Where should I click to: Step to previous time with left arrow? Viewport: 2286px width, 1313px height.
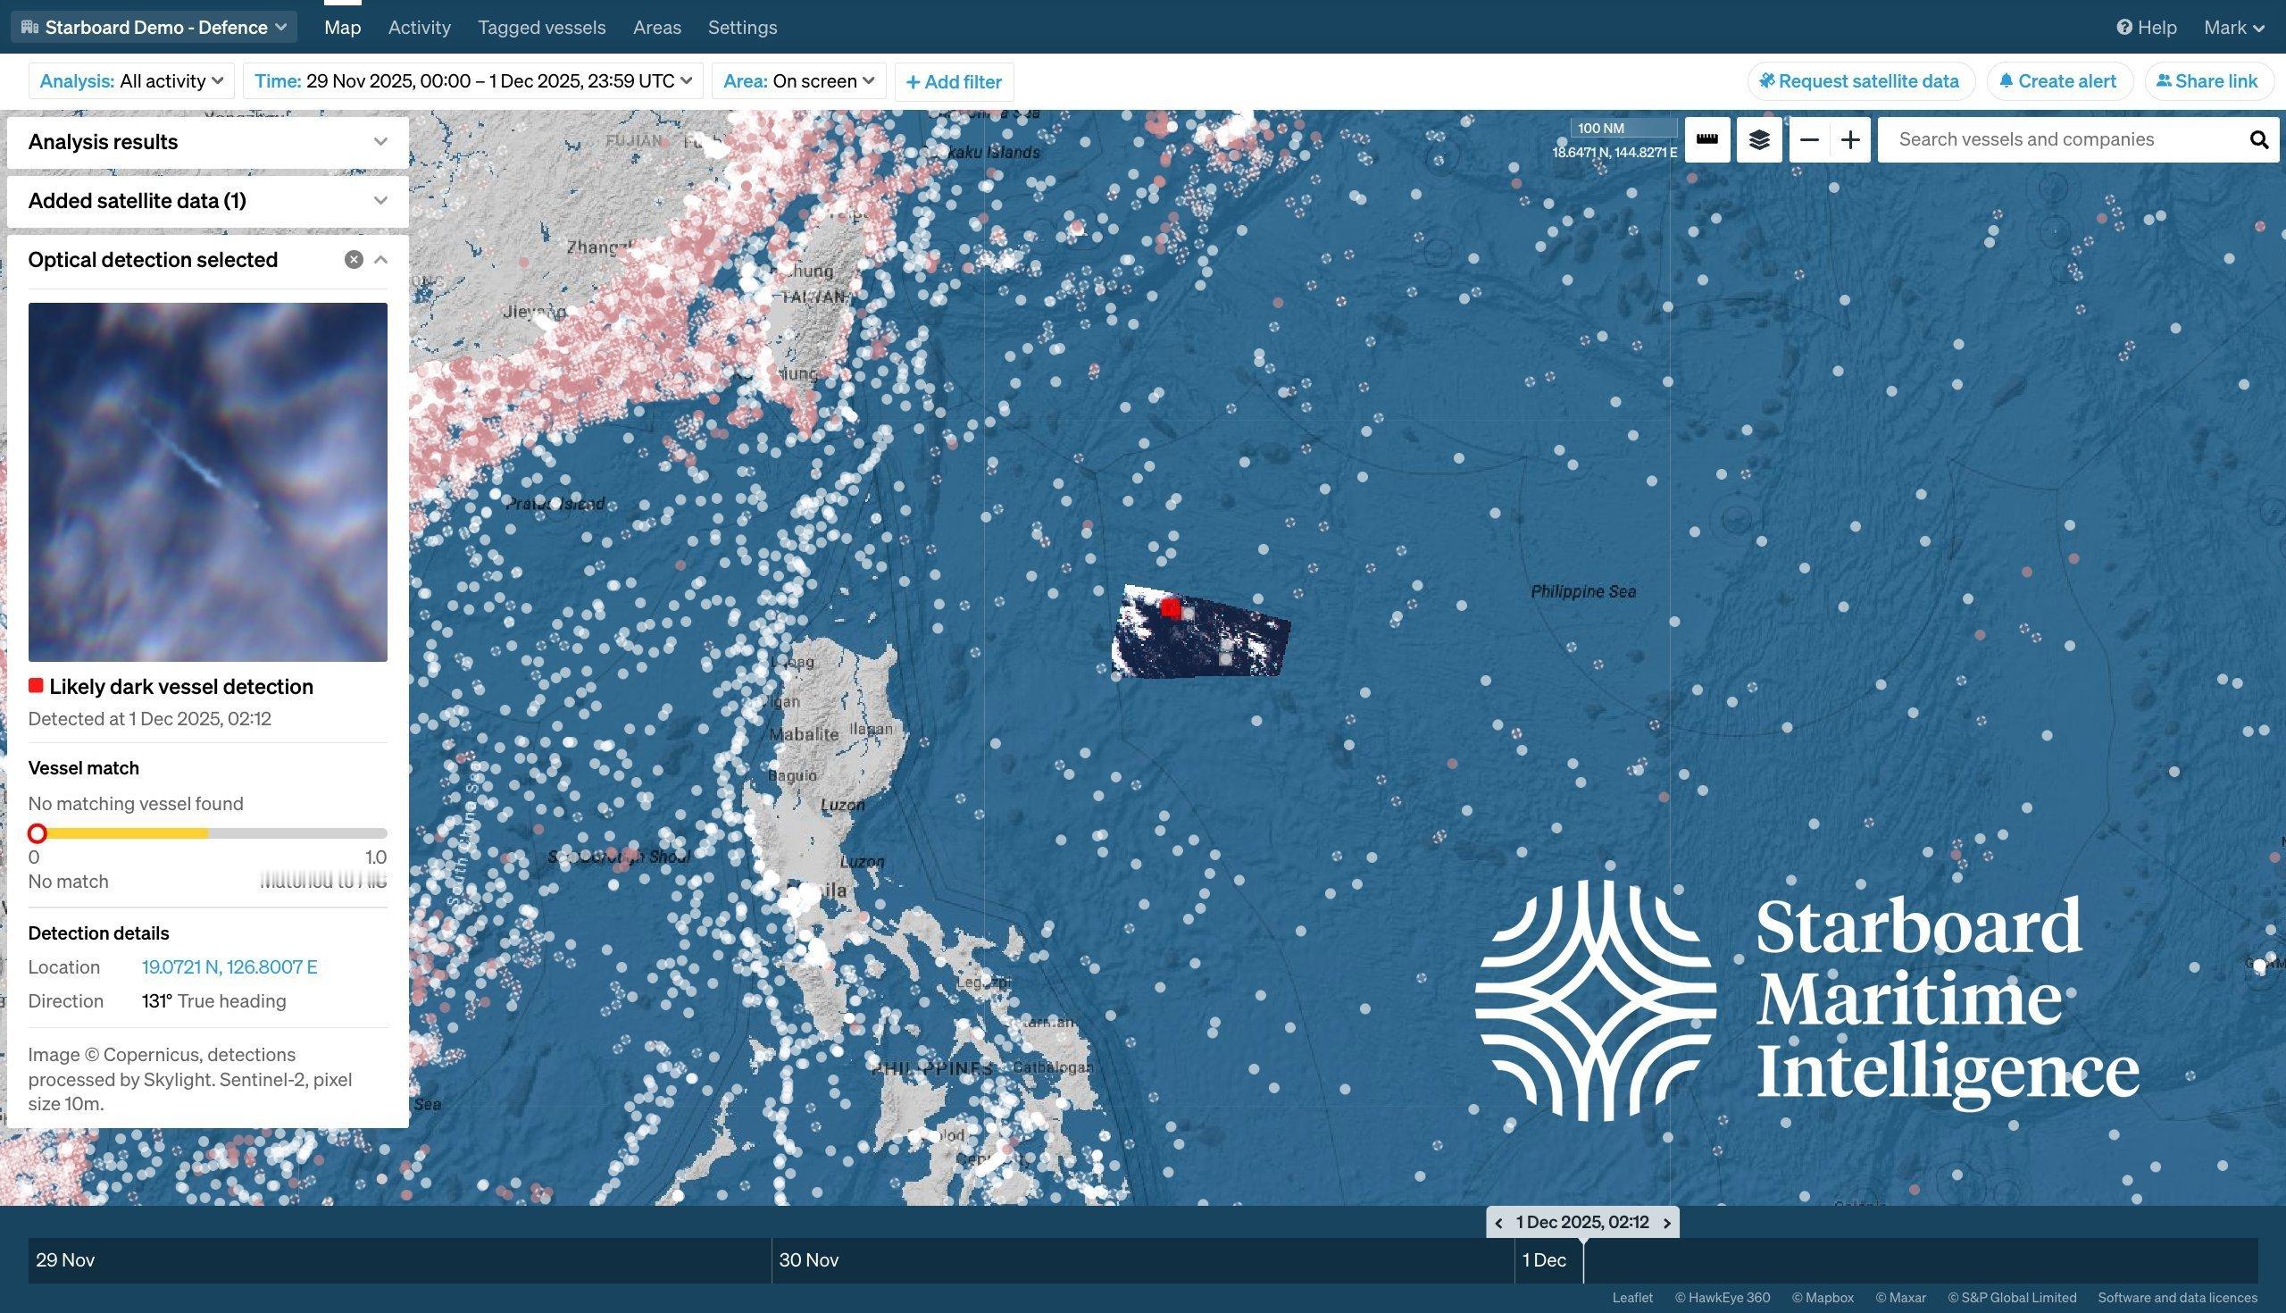[1499, 1223]
